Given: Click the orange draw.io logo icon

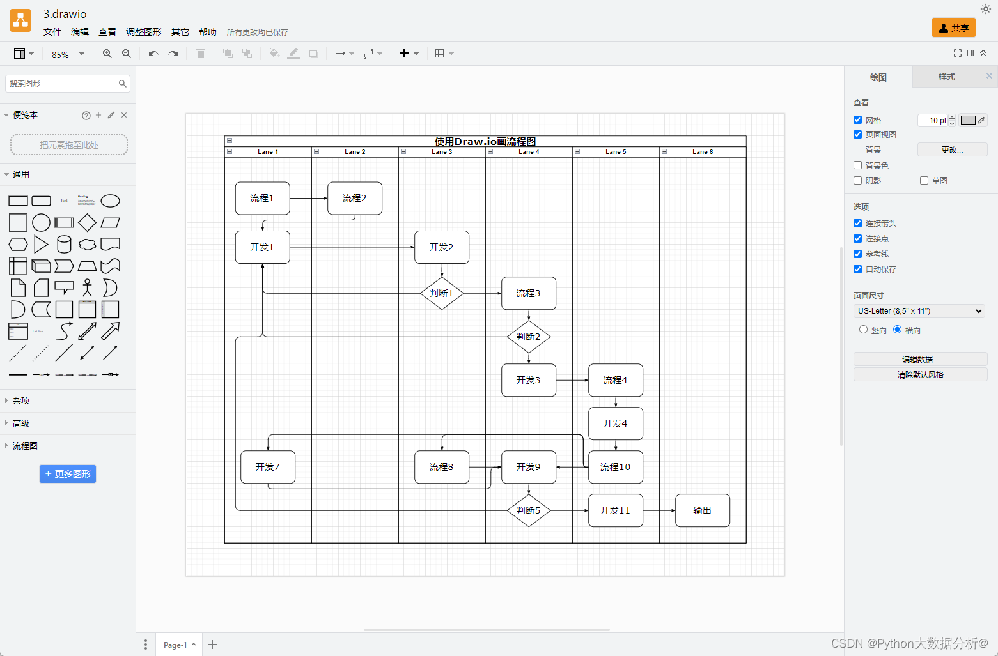Looking at the screenshot, I should click(20, 20).
